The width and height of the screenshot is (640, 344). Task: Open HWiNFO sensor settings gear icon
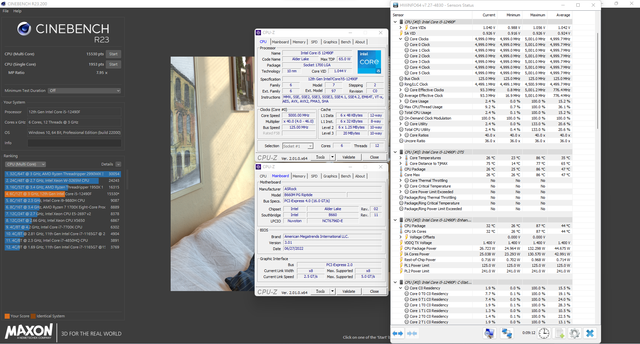[x=575, y=333]
